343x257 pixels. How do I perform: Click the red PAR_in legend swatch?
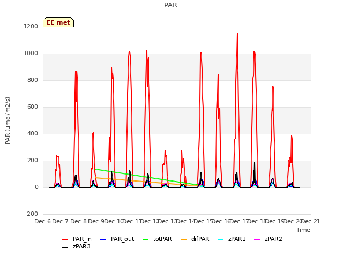(x=65, y=240)
